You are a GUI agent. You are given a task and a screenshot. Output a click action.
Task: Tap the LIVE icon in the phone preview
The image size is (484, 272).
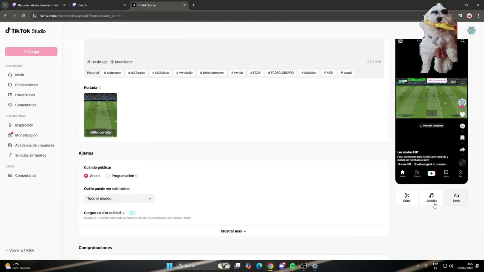(400, 41)
